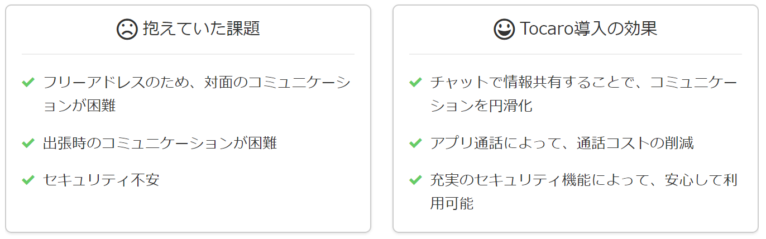Select the heading 抱えていた課題
This screenshot has height=239, width=766.
(x=202, y=29)
